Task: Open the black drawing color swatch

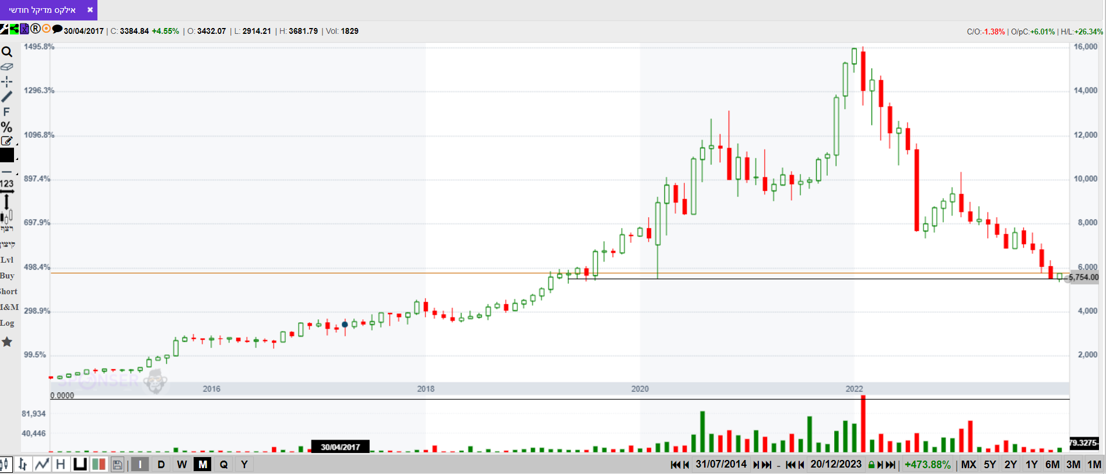Action: tap(7, 155)
